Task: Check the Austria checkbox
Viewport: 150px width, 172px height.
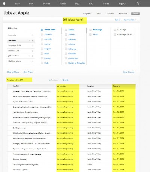Action: [x=42, y=44]
